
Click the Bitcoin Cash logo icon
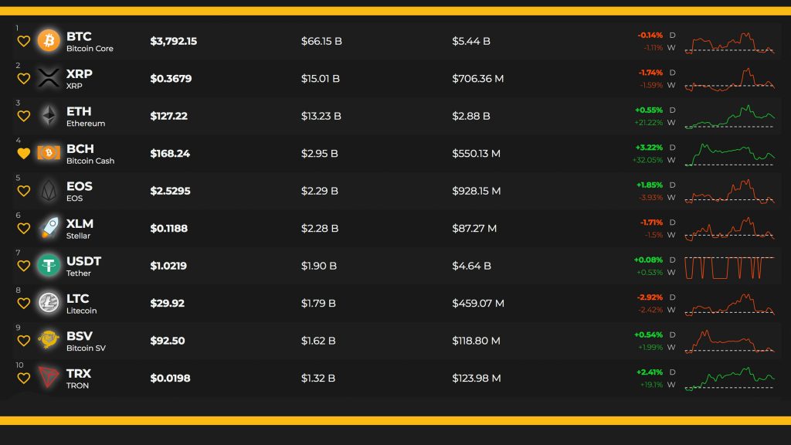pyautogui.click(x=49, y=153)
